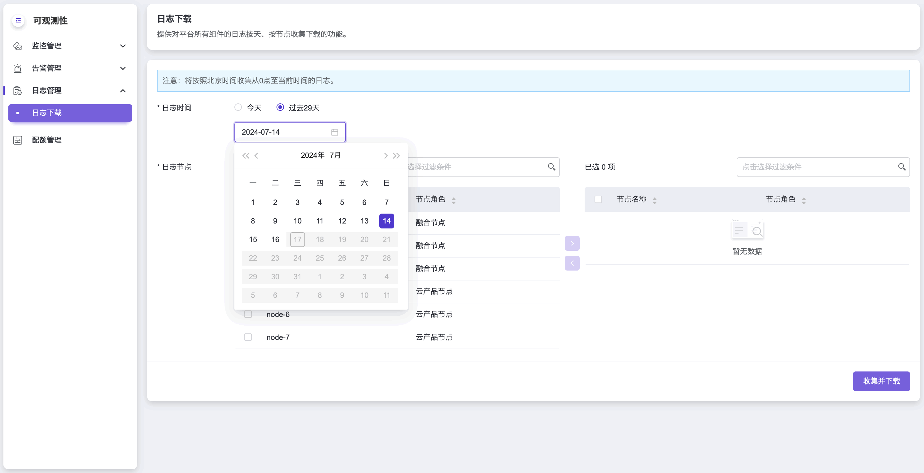Click the move-right transfer arrow button
The image size is (924, 473).
572,244
